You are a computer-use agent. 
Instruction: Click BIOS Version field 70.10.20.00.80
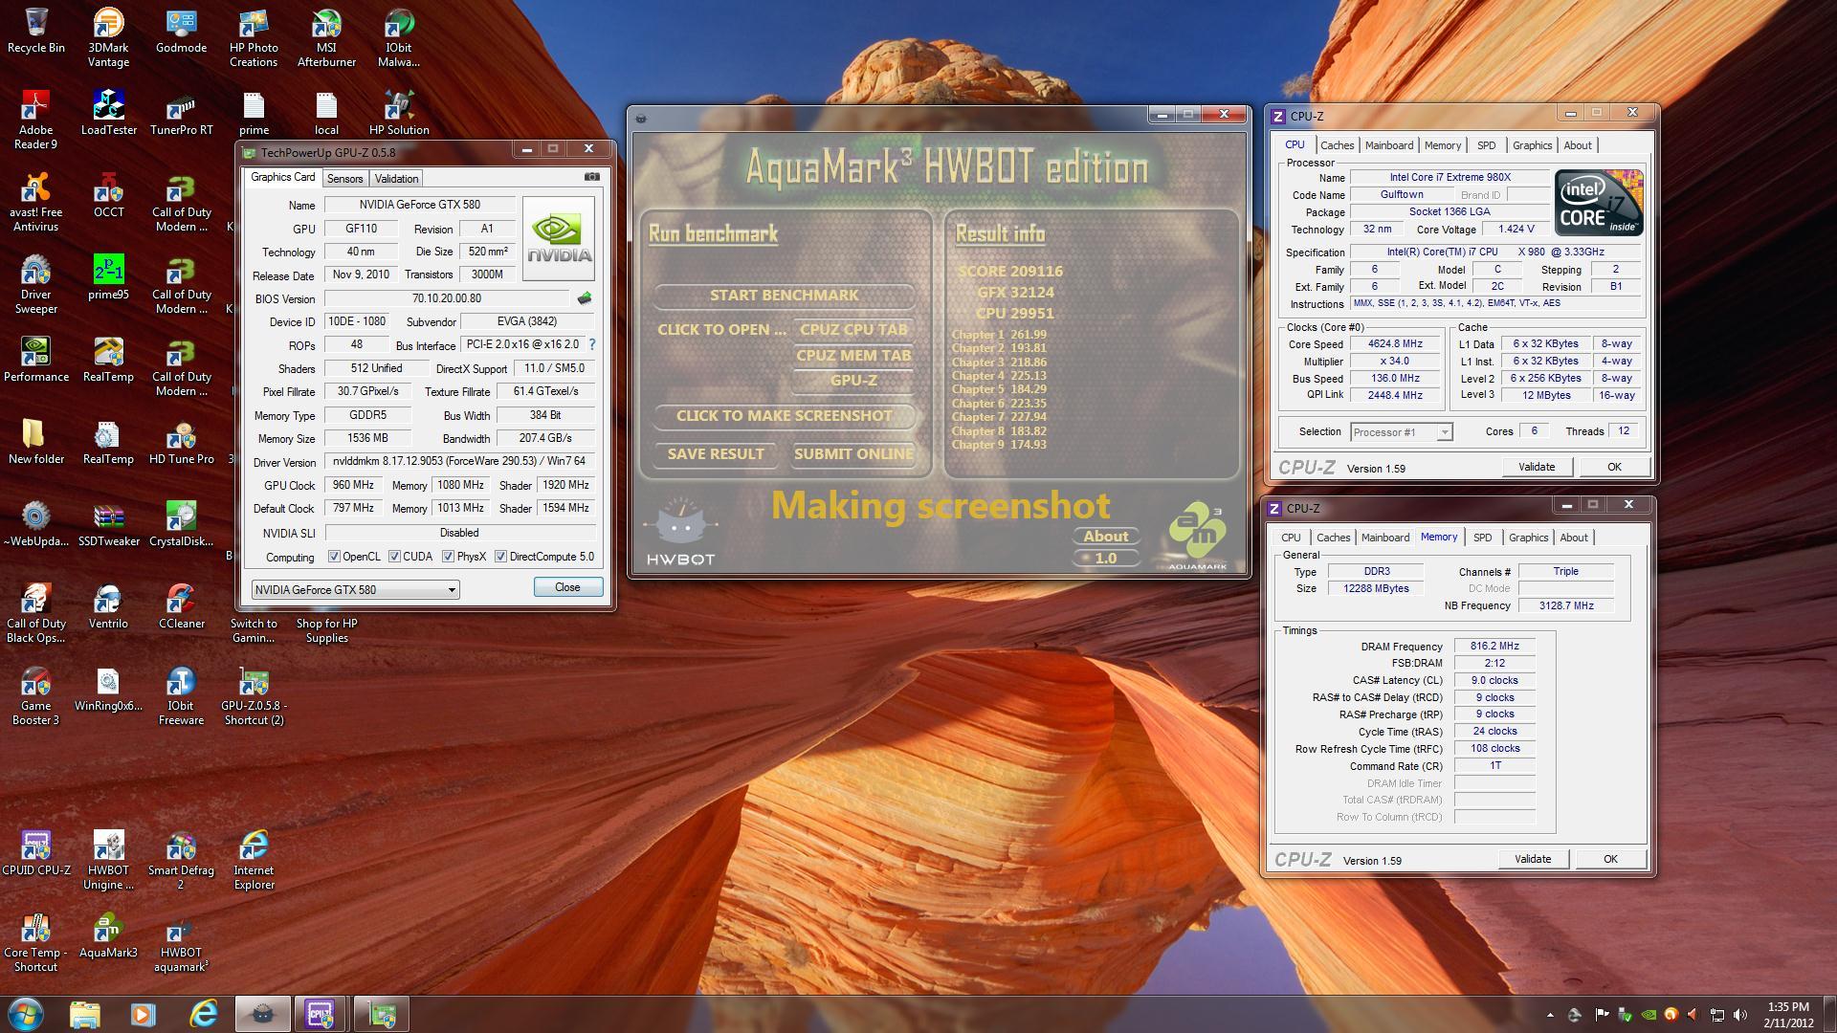447,298
